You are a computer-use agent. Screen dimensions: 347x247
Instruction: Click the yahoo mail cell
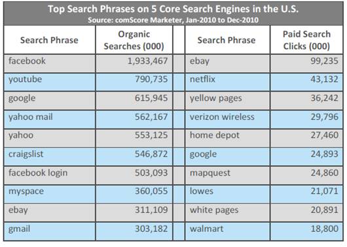pos(50,119)
